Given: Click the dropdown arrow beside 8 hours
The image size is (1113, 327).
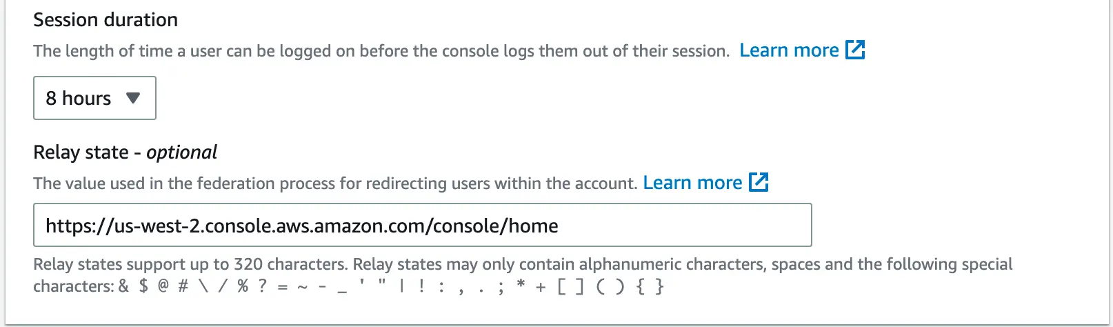Looking at the screenshot, I should click(133, 98).
